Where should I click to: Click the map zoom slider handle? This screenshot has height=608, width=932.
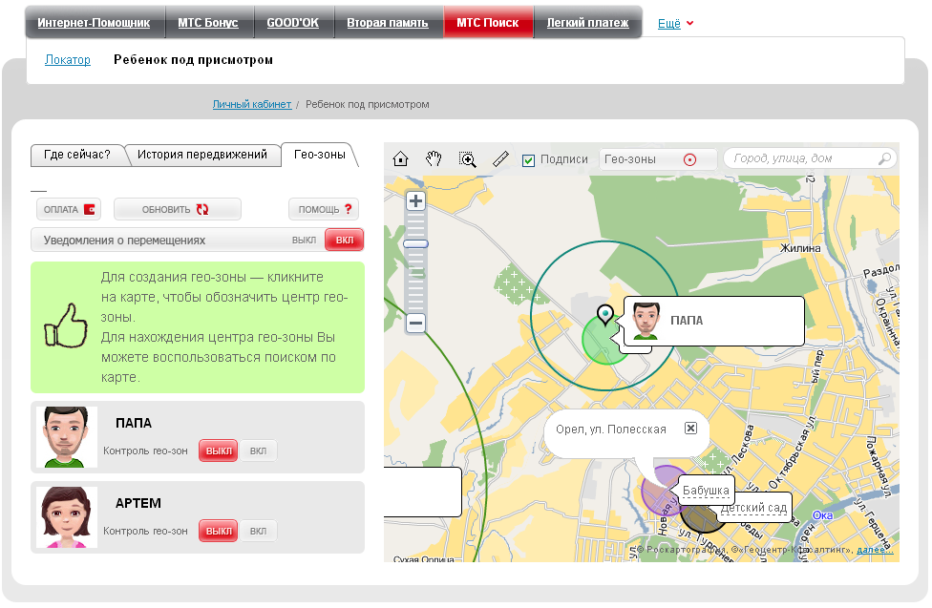(x=416, y=243)
